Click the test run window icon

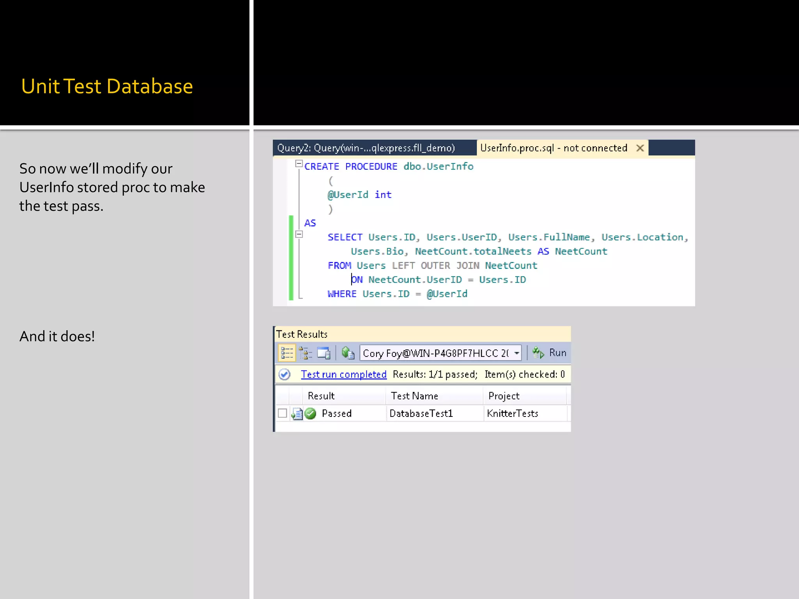pos(324,353)
